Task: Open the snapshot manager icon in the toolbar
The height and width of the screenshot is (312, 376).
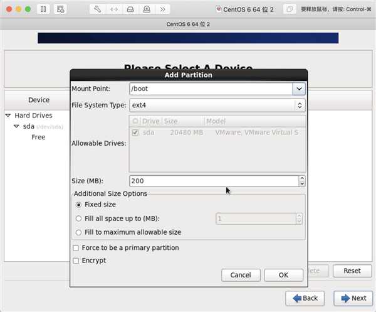Action: (x=60, y=9)
